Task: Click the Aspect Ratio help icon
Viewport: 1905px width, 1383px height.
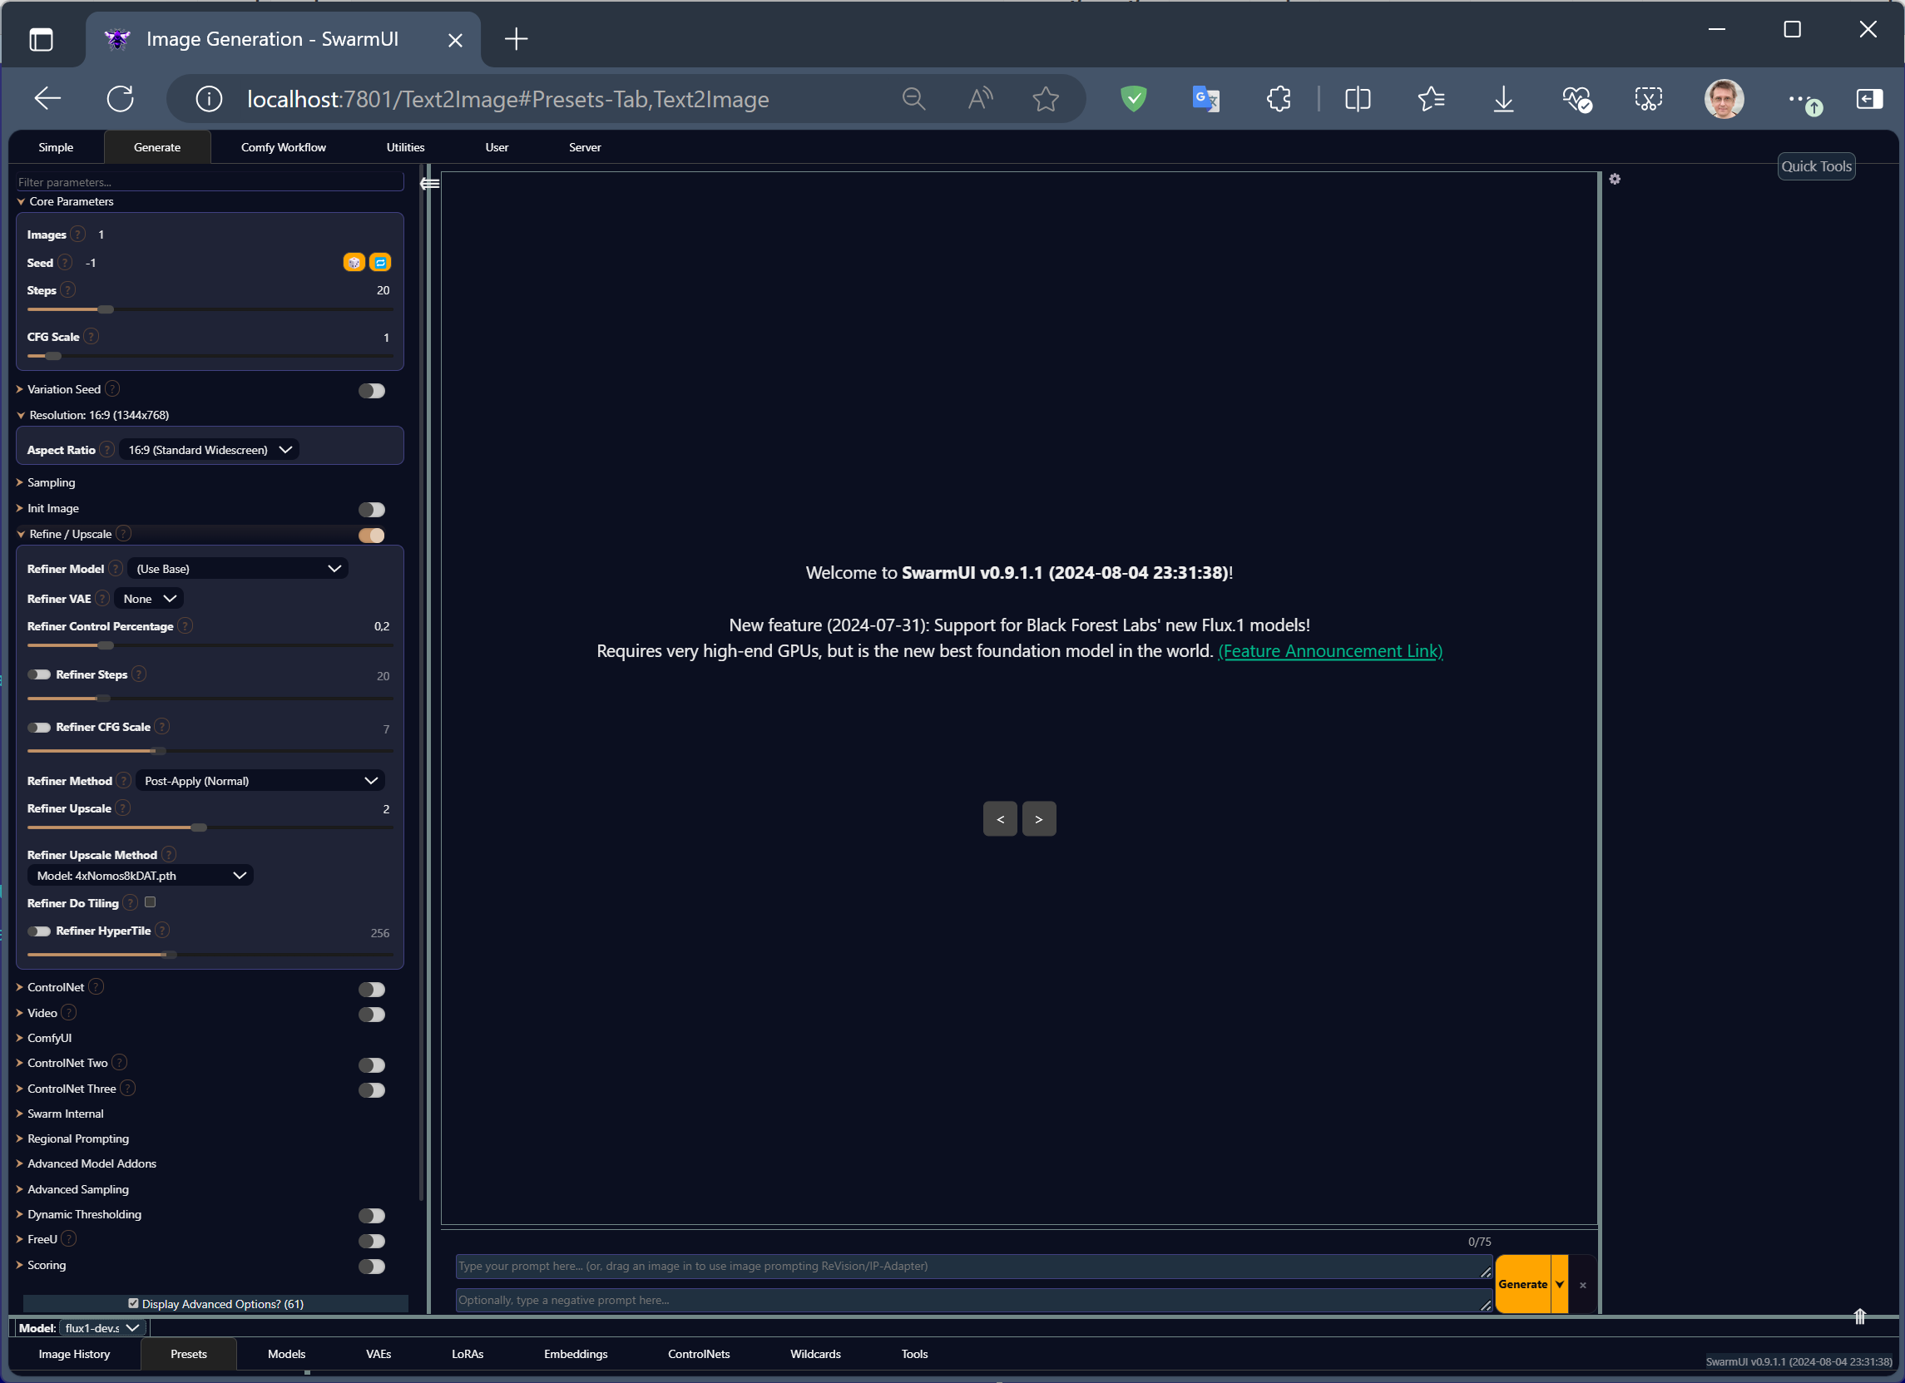Action: (x=106, y=450)
